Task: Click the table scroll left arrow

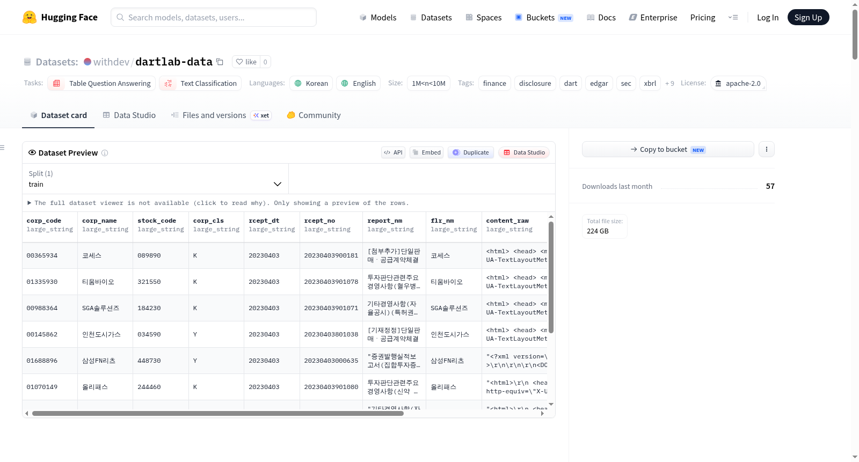Action: (x=27, y=413)
